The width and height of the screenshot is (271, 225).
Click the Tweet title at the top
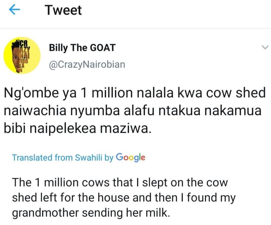point(63,10)
